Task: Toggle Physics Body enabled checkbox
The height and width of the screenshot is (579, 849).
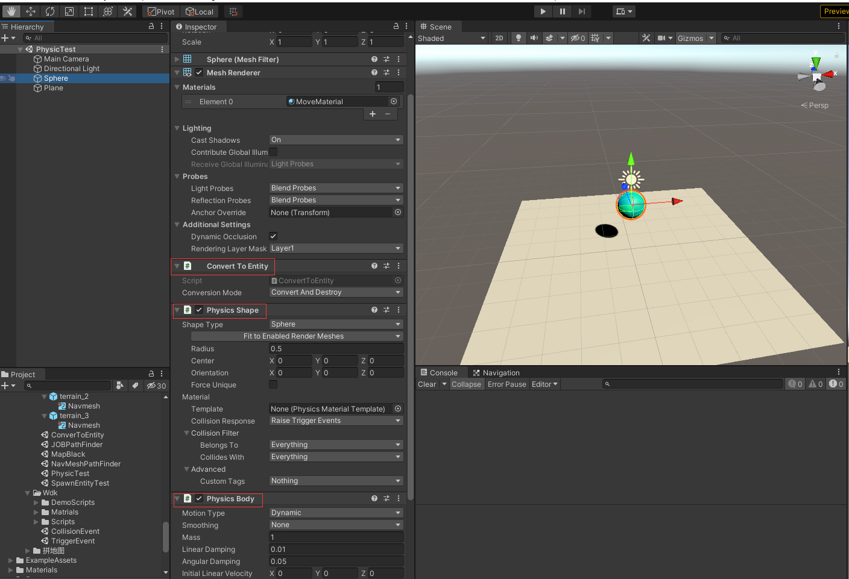Action: 199,498
